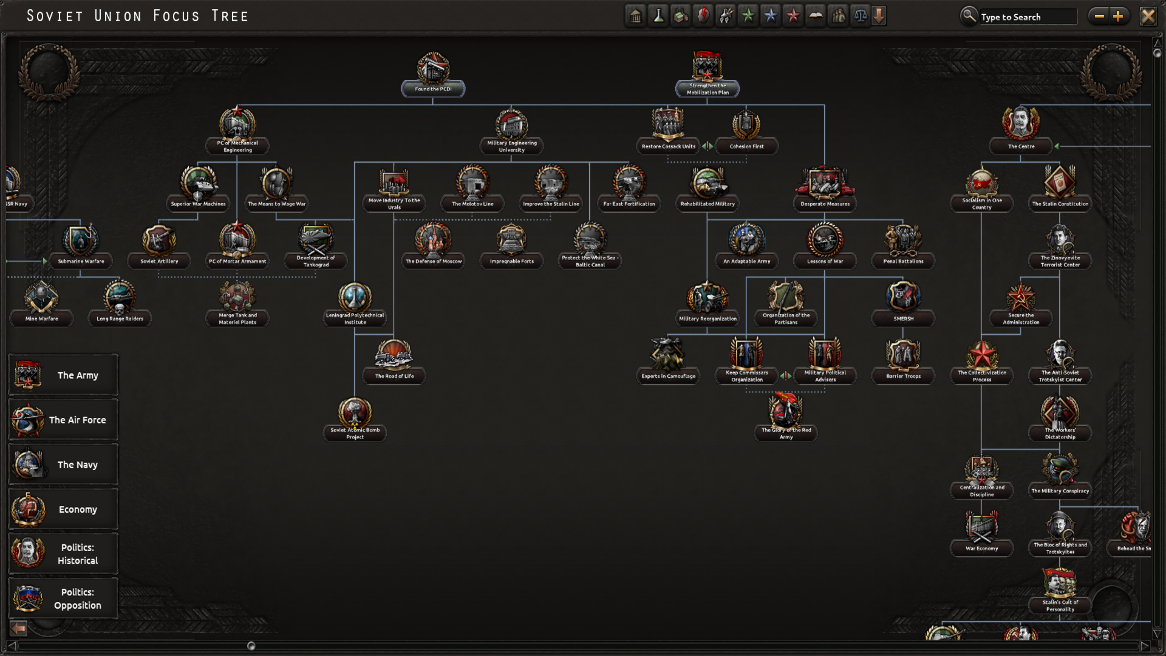1166x656 pixels.
Task: Click the horizontal scrollbar handle
Action: [251, 646]
